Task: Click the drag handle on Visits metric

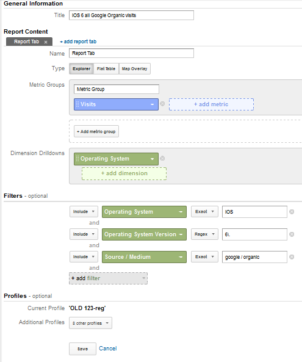Action: tap(77, 104)
